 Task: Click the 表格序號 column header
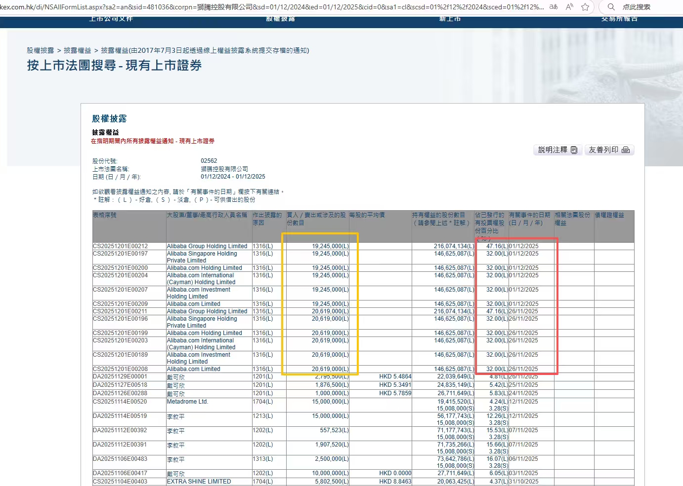click(x=105, y=215)
